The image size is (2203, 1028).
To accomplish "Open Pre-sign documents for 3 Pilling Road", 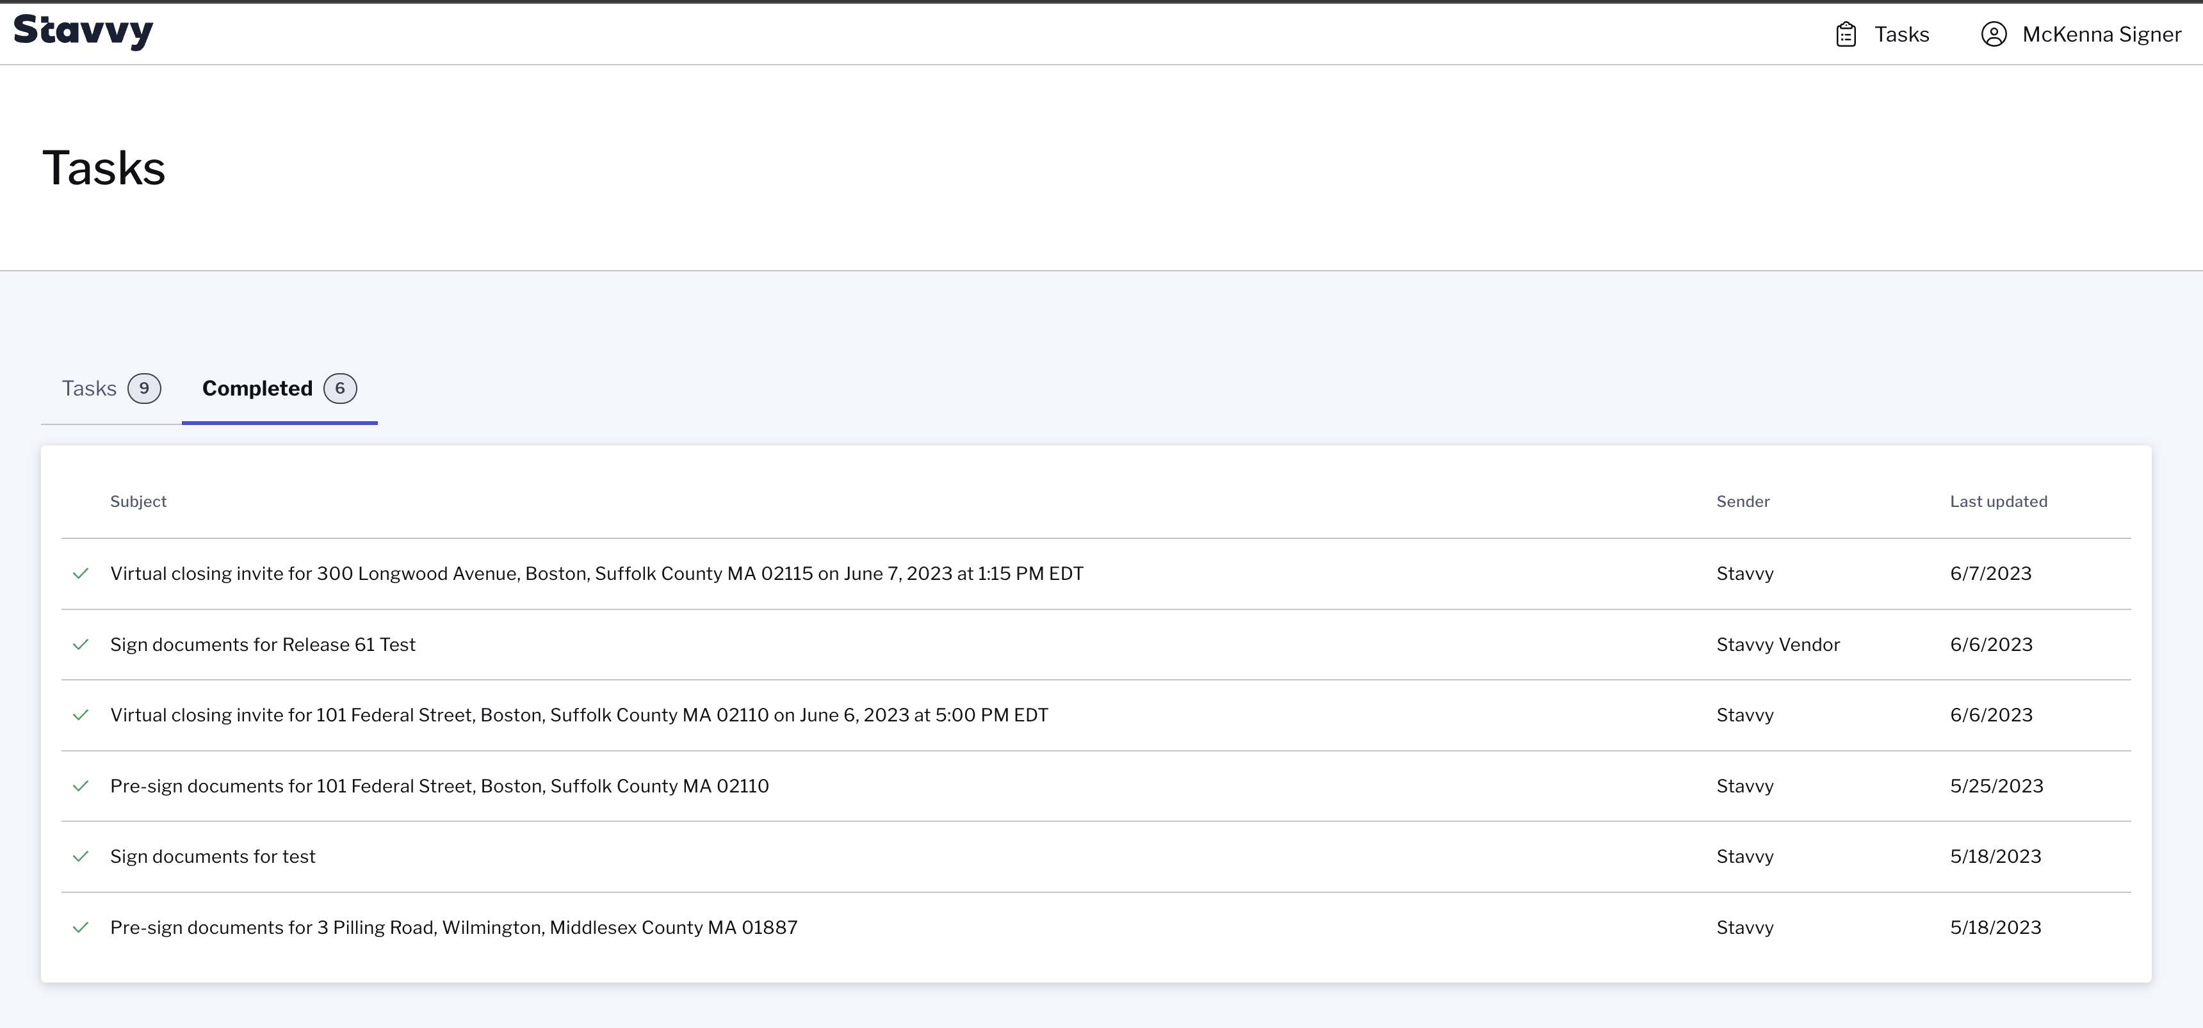I will [454, 927].
